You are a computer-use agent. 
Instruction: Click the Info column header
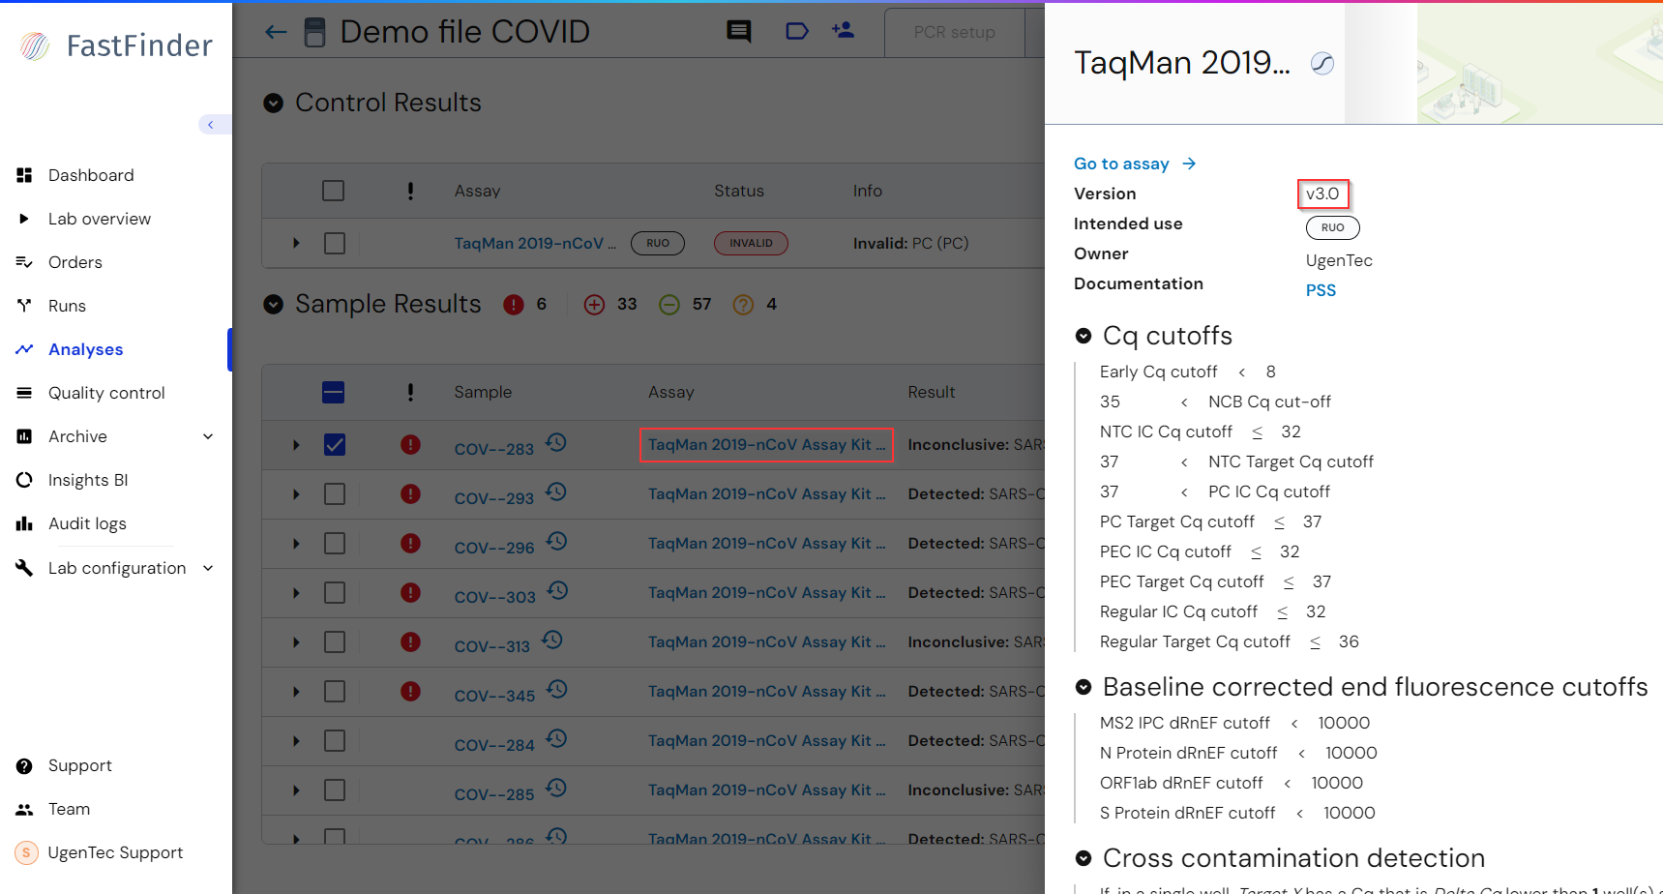[867, 191]
